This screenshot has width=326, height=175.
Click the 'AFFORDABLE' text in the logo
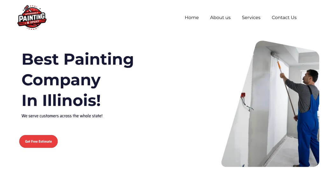[32, 13]
